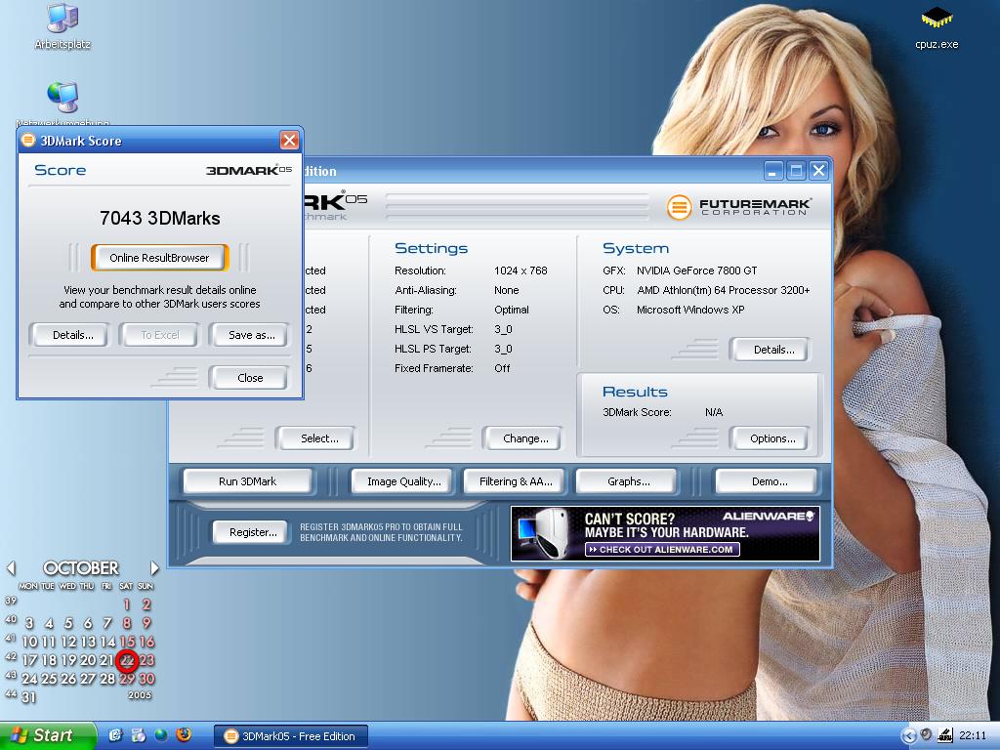The image size is (1000, 750).
Task: Open Filtering & AA... tool
Action: click(x=516, y=481)
